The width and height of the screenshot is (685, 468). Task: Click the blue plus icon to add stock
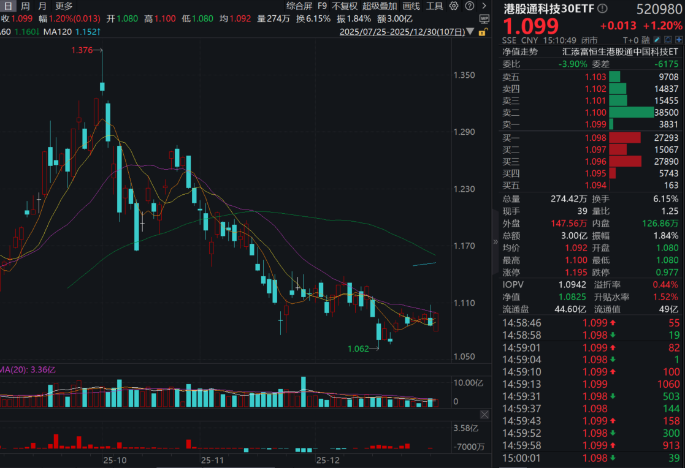point(678,40)
